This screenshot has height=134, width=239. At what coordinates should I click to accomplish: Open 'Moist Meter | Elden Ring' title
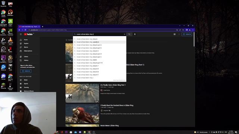tap(109, 126)
